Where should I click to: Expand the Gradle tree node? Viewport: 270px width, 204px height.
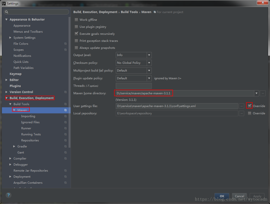[x=14, y=146]
